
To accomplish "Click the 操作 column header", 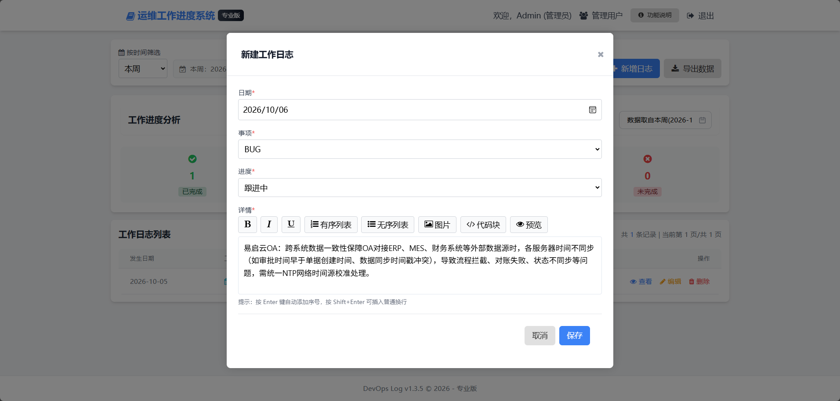I will [x=703, y=259].
